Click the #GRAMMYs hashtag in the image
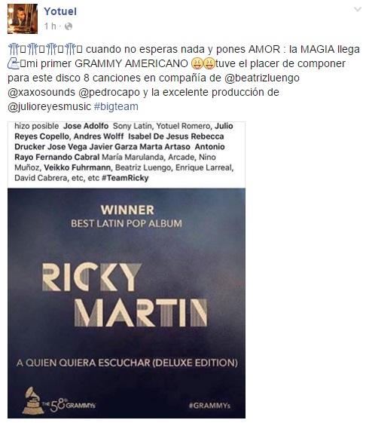The width and height of the screenshot is (366, 423). 209,406
